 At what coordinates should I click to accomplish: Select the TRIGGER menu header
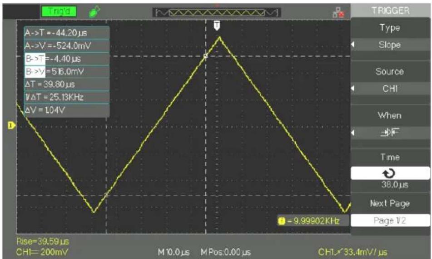coord(390,10)
